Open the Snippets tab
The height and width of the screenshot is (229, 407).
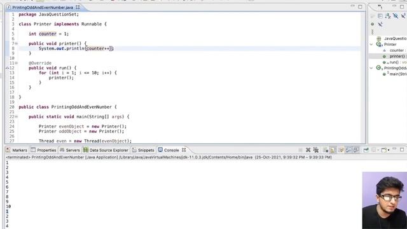coord(143,150)
